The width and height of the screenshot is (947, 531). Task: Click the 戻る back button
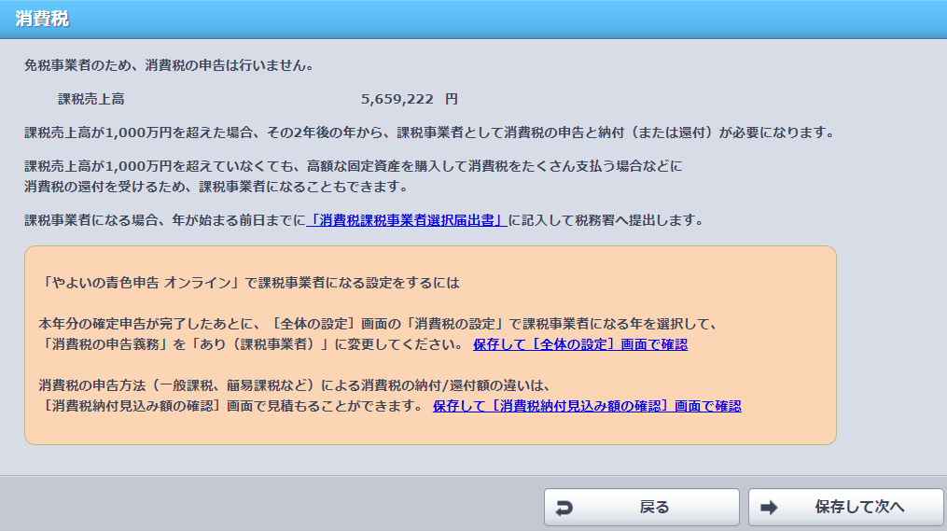point(641,507)
